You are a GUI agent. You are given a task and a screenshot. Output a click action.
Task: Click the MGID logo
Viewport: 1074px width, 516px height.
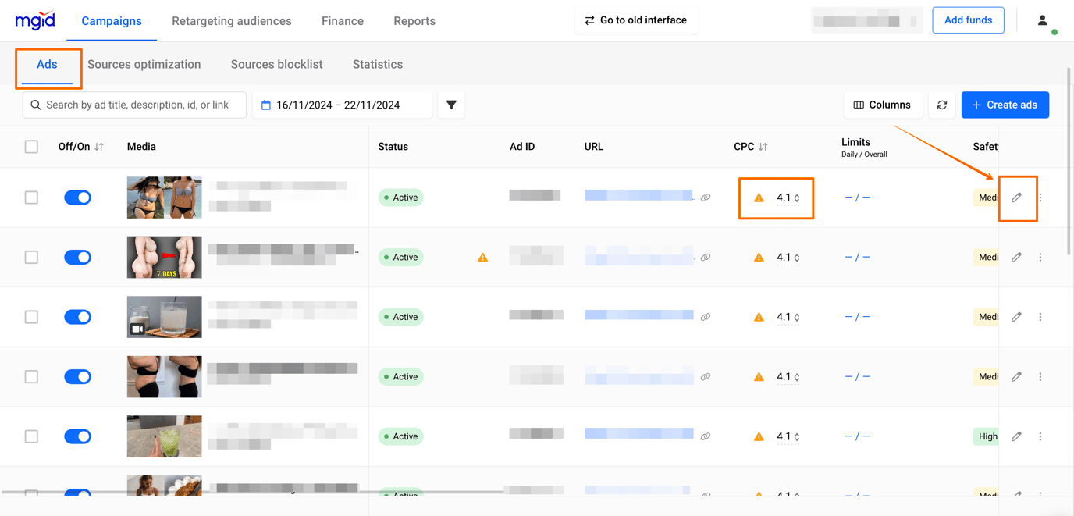(x=34, y=20)
